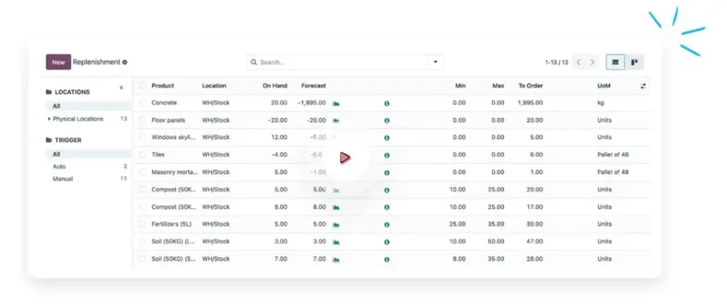Switch to list view
The width and height of the screenshot is (727, 304).
point(615,62)
